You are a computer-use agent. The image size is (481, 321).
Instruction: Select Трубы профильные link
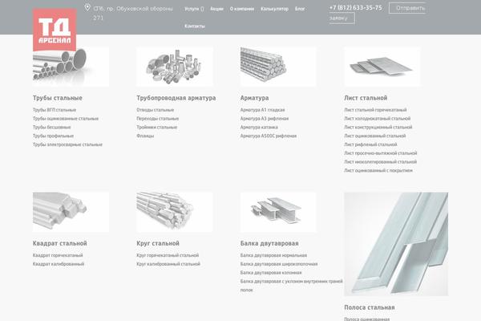(53, 136)
